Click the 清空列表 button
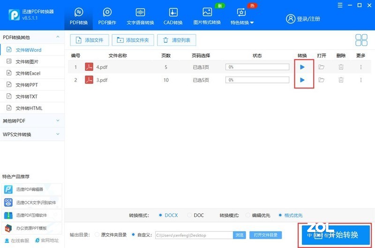 (x=177, y=40)
